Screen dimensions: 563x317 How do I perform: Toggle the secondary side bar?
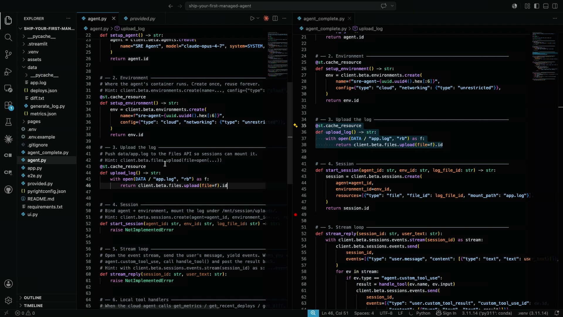pyautogui.click(x=555, y=6)
